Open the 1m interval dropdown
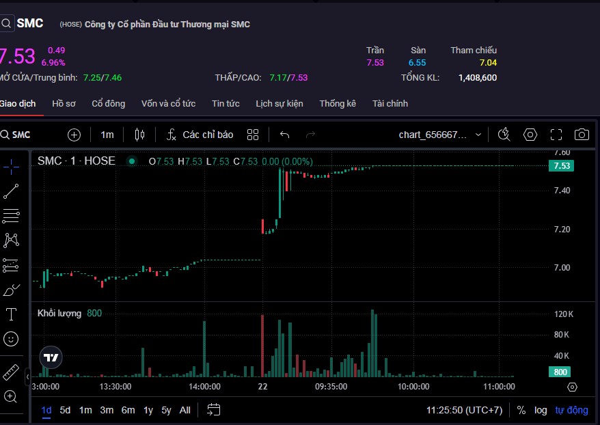600x425 pixels. [x=107, y=135]
